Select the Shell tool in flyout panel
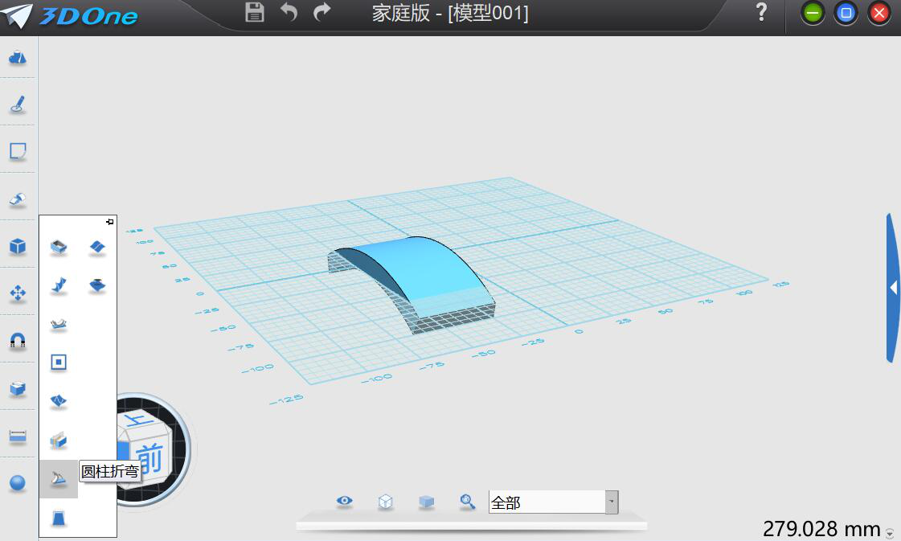The image size is (901, 541). click(x=59, y=248)
